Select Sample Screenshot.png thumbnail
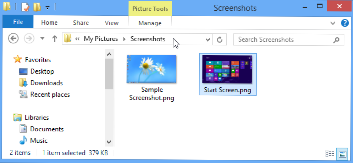The image size is (353, 163). tap(151, 69)
